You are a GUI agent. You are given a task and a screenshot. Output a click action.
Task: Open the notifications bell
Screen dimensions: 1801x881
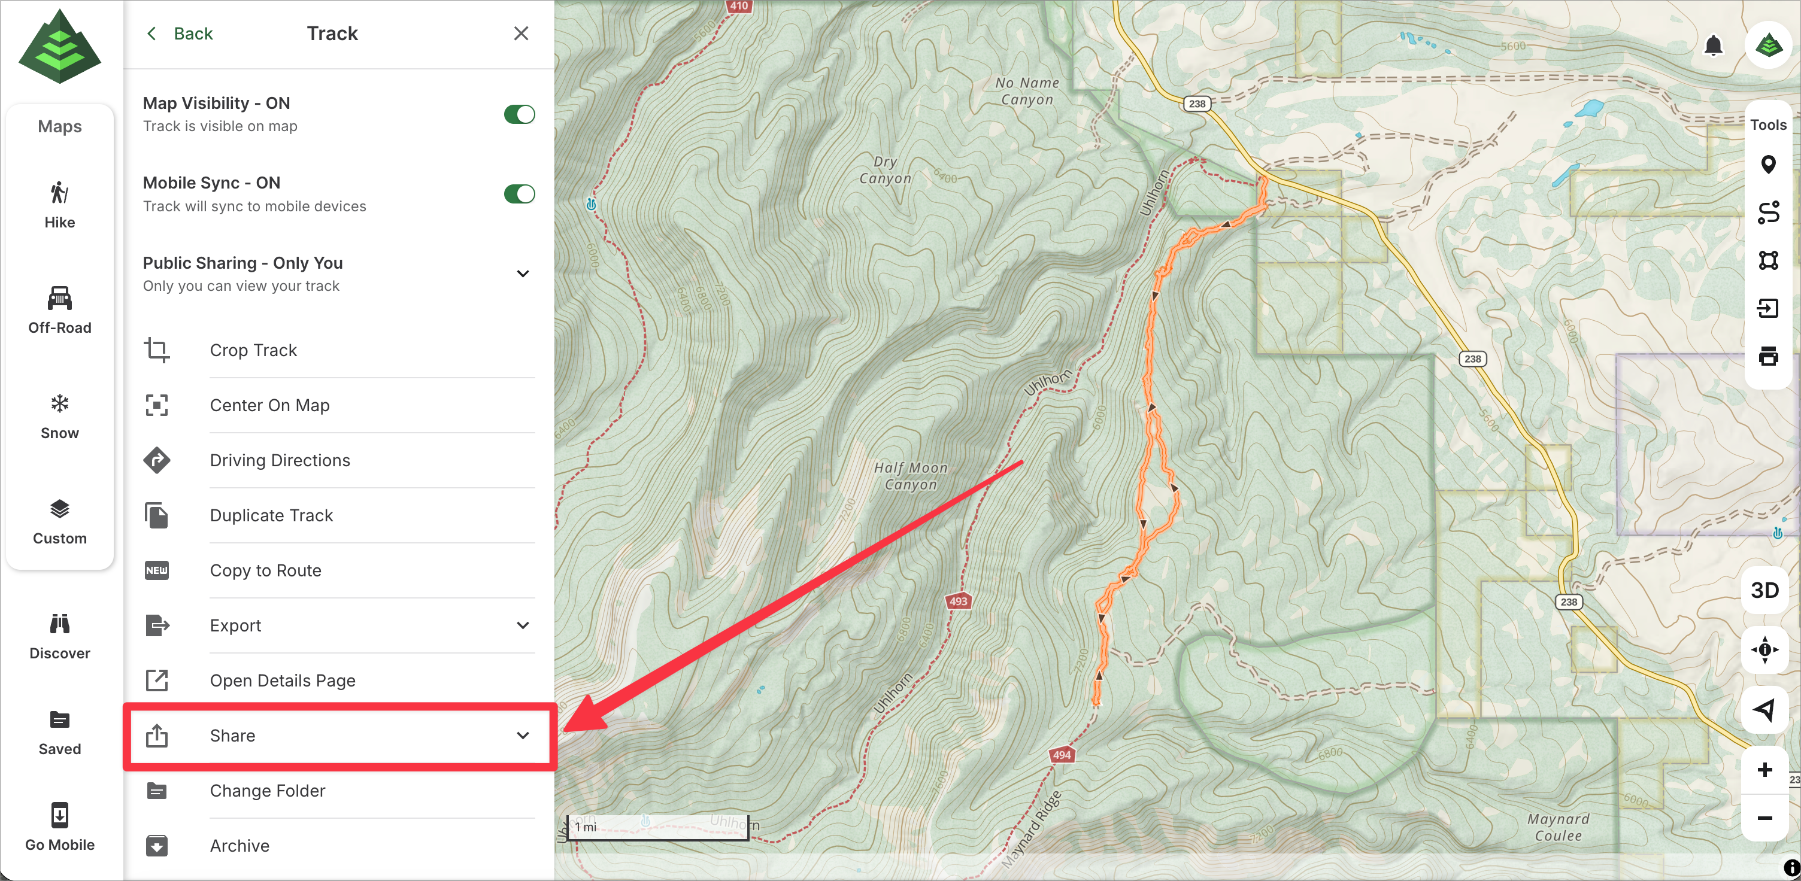[1712, 46]
